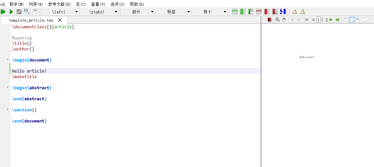
Task: Click the page number input field
Action: pos(318,19)
